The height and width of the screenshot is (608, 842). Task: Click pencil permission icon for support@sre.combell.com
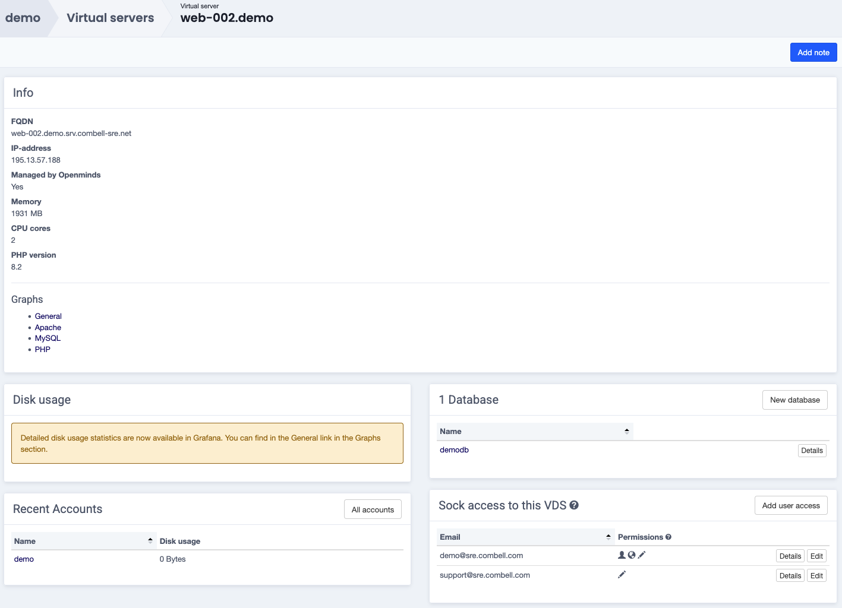[x=622, y=575]
